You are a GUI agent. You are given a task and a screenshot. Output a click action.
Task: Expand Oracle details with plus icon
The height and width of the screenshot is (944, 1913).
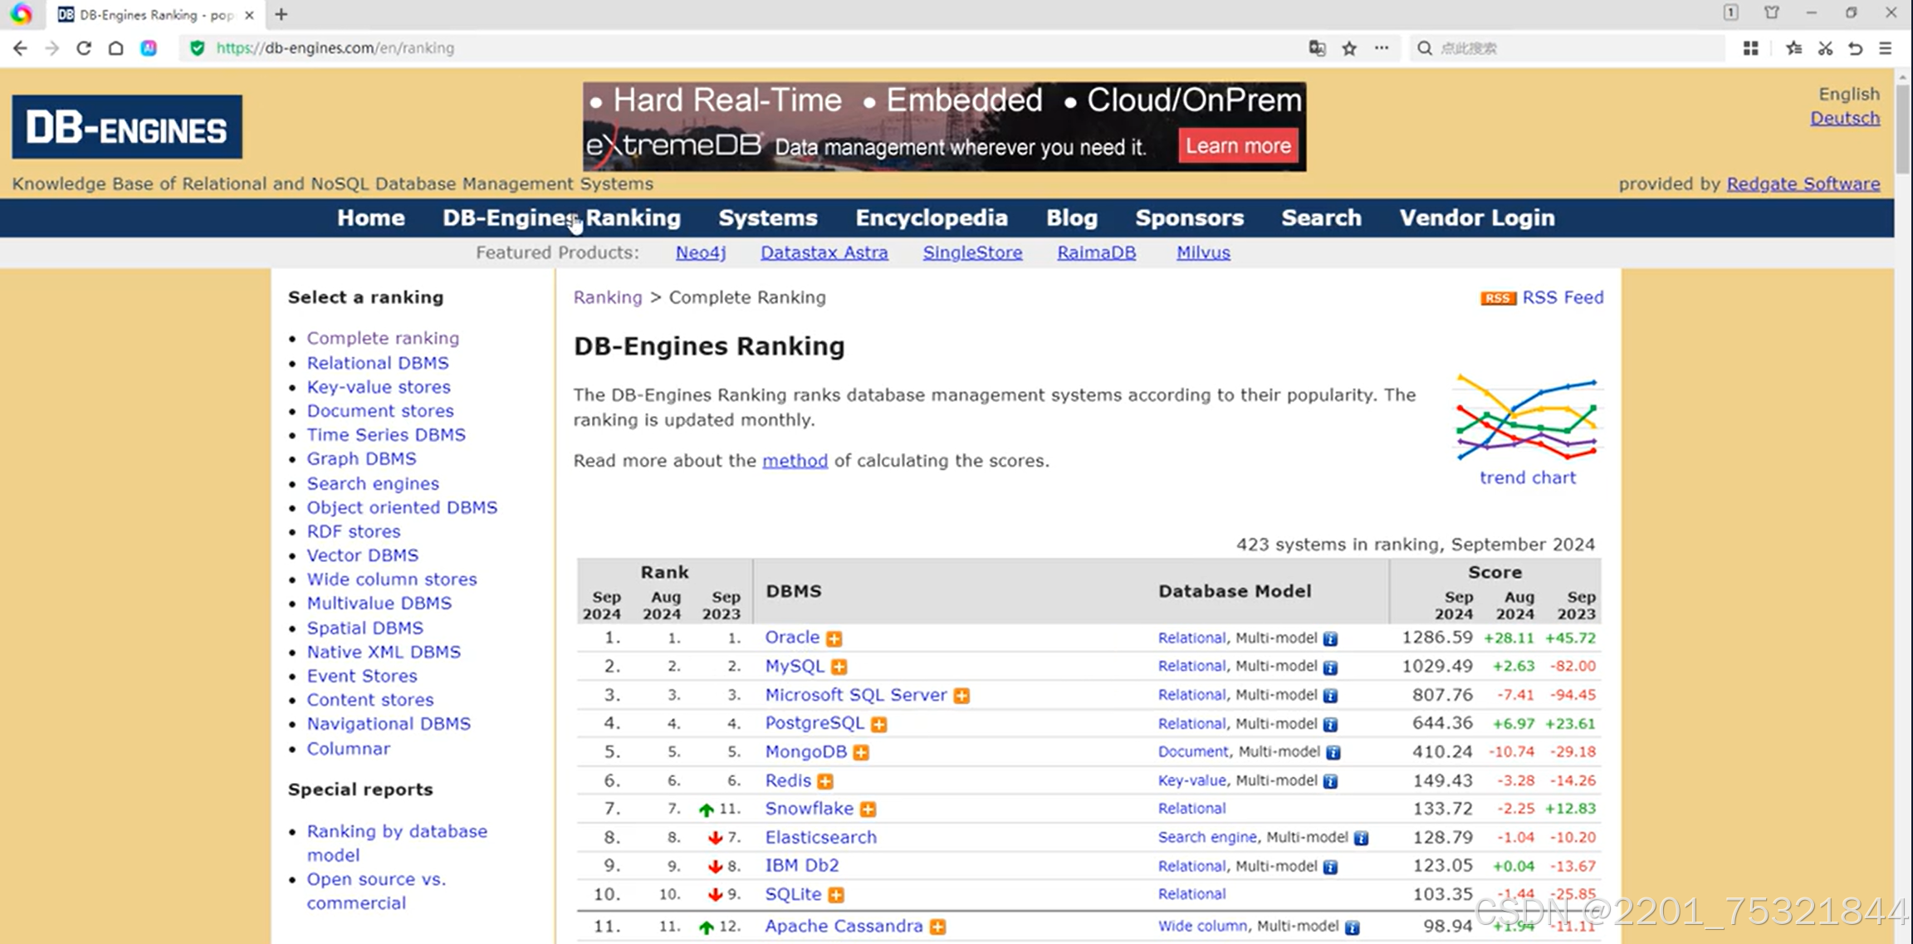pos(834,638)
